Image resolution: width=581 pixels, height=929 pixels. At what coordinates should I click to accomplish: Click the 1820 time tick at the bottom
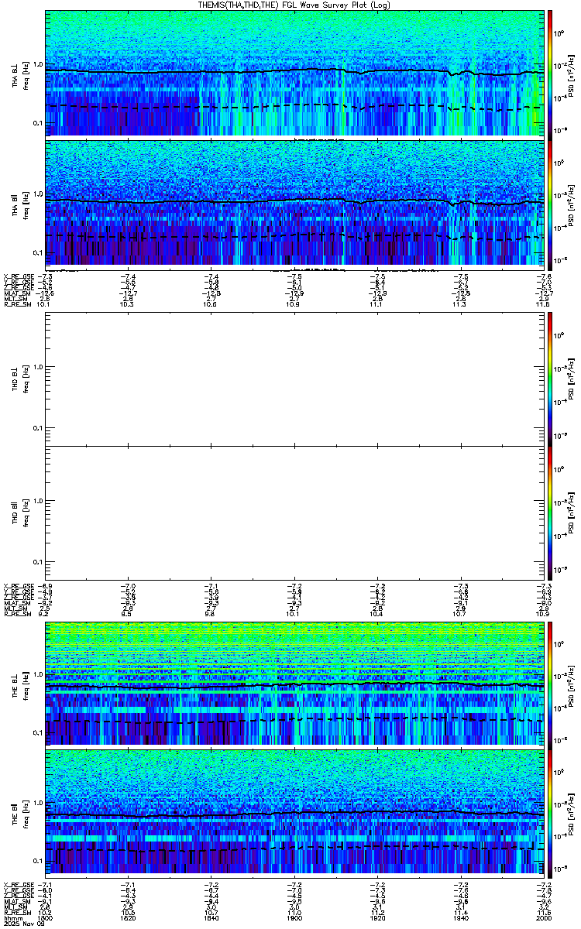(128, 919)
